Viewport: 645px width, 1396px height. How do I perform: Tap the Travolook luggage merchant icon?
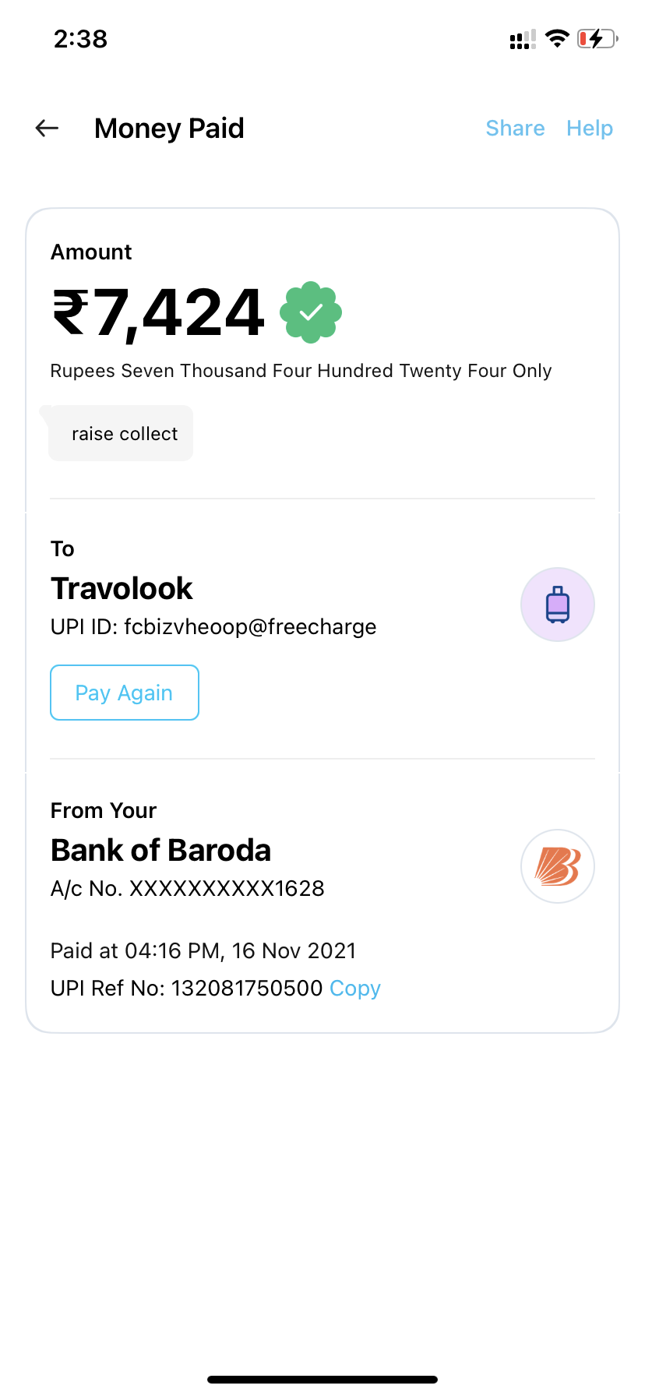click(558, 605)
